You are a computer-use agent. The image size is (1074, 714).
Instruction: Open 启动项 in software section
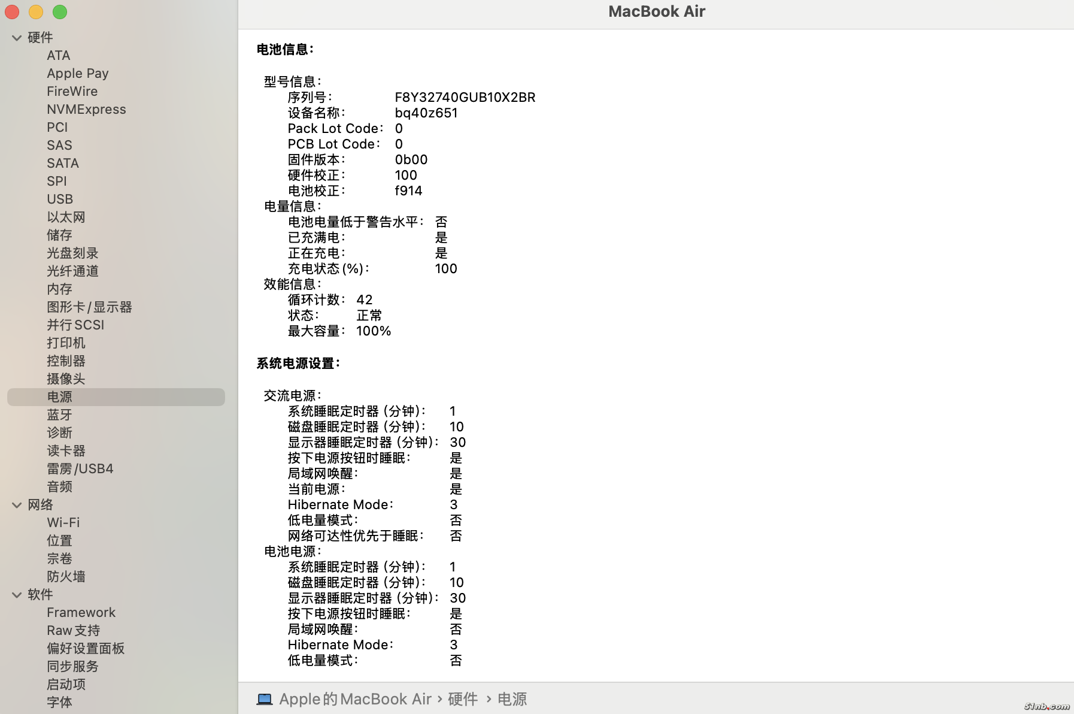point(66,684)
